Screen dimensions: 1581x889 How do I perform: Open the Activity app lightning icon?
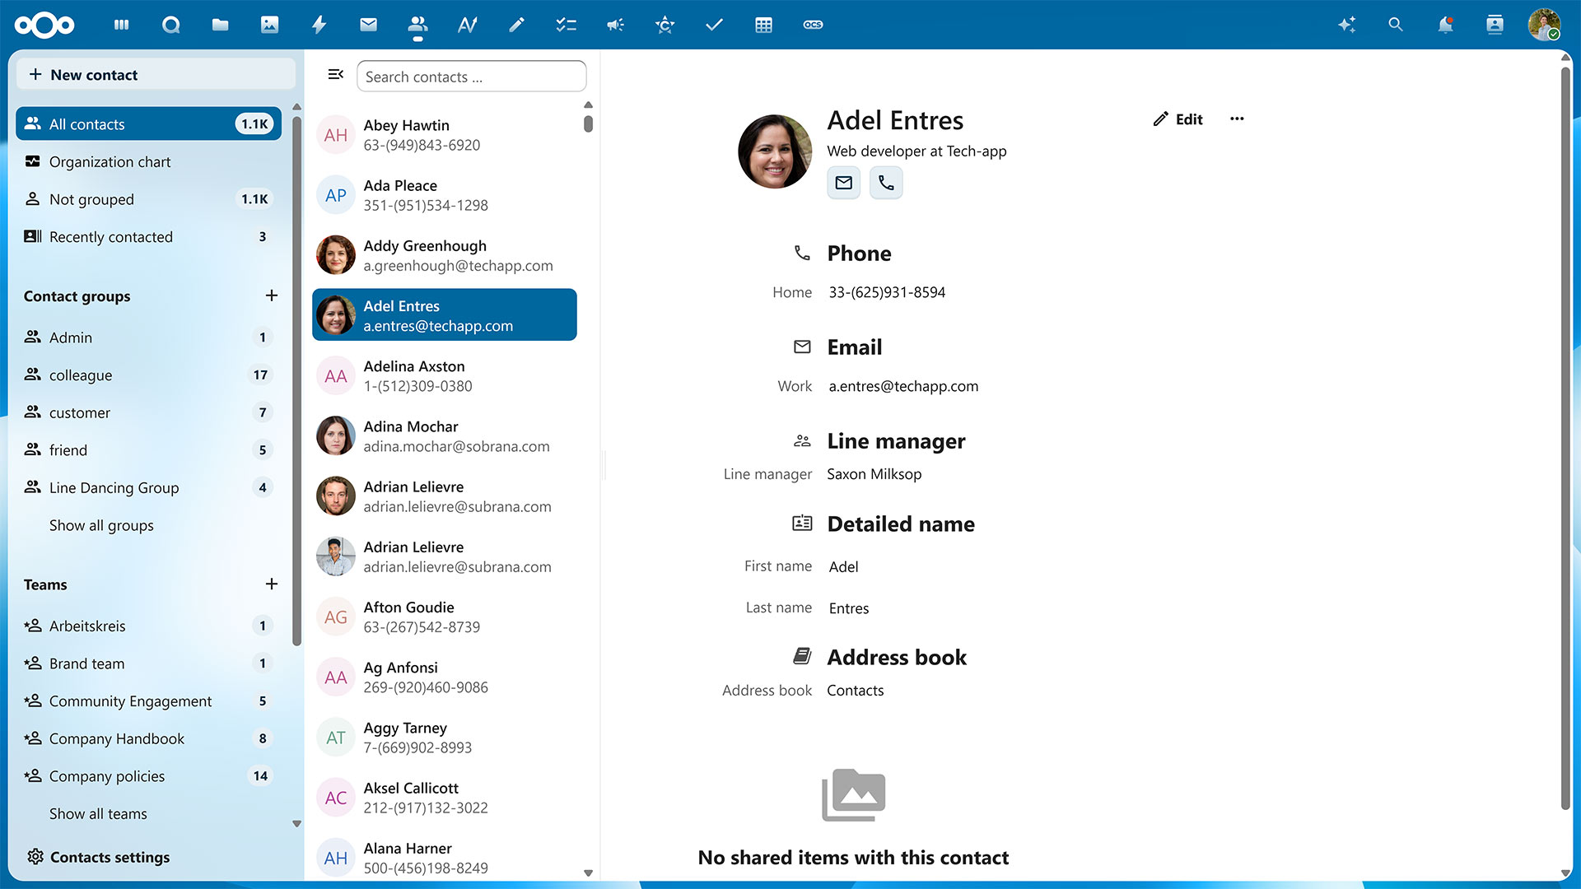pyautogui.click(x=319, y=25)
